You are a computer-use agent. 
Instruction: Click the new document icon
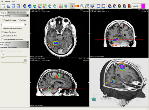[3, 6]
